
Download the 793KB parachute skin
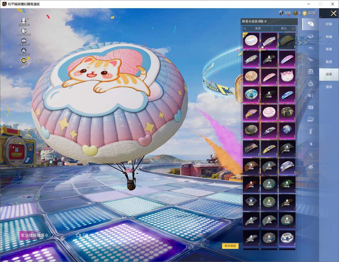point(251,220)
